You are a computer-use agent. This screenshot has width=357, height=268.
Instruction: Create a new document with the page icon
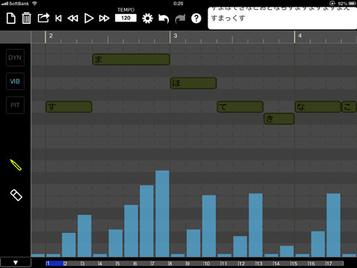[11, 19]
